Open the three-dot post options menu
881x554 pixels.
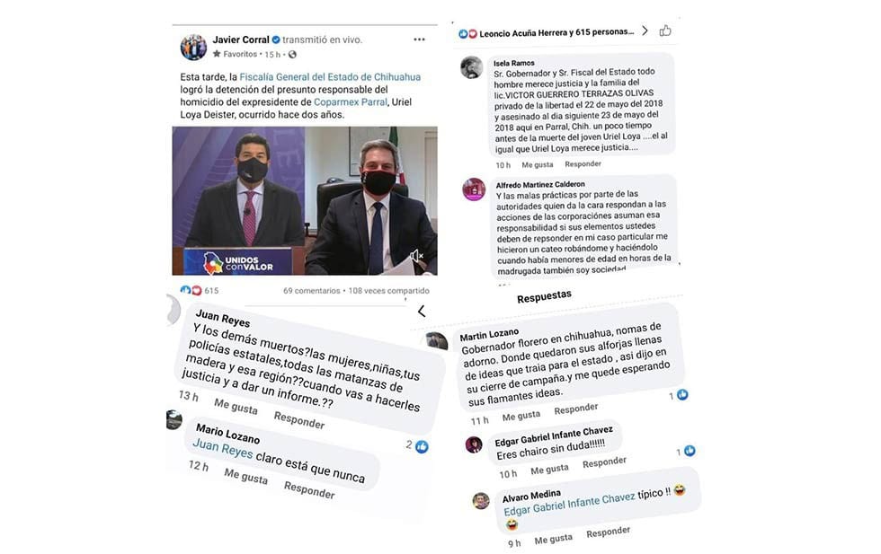(419, 40)
